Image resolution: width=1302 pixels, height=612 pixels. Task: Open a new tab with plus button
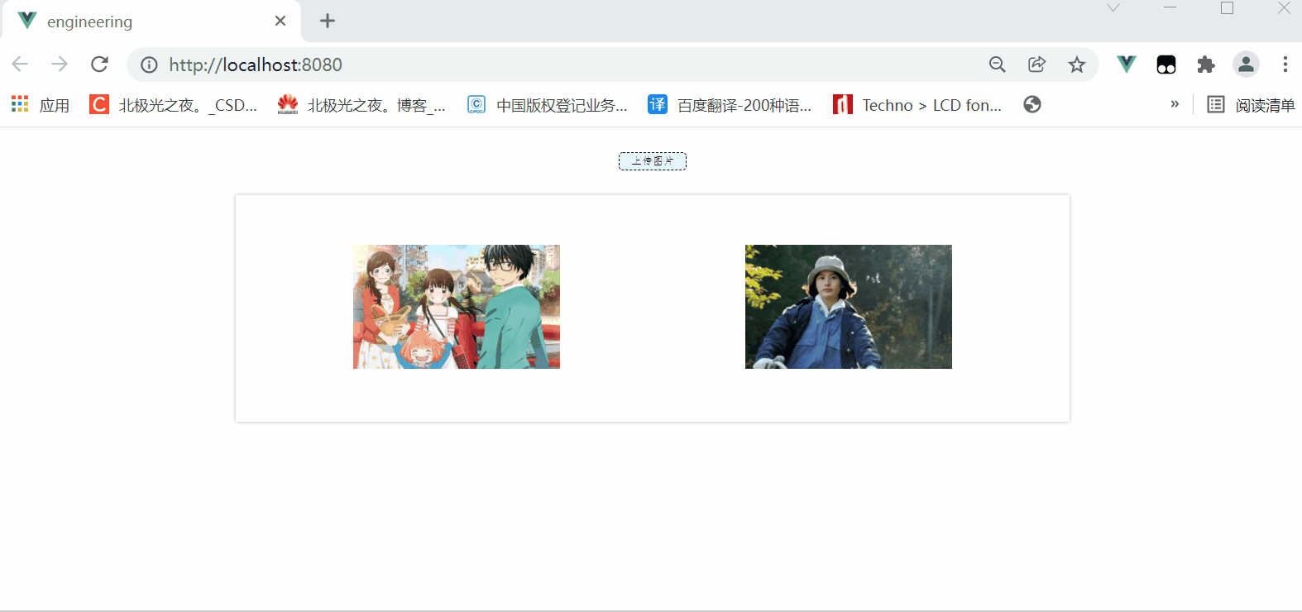(328, 22)
